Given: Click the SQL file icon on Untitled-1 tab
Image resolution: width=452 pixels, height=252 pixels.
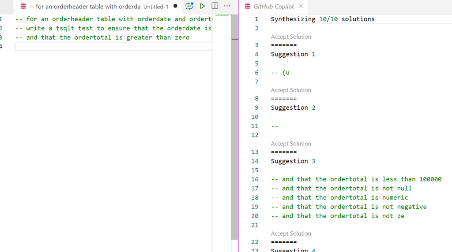Looking at the screenshot, I should point(23,6).
